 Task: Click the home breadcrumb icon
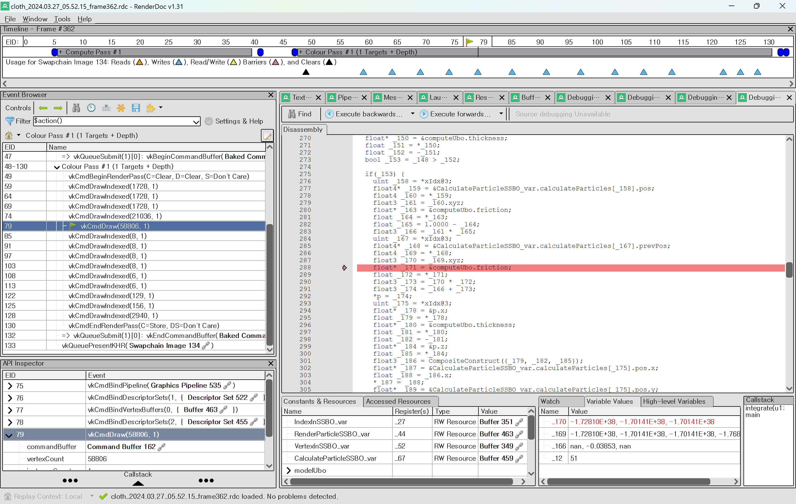(x=9, y=135)
